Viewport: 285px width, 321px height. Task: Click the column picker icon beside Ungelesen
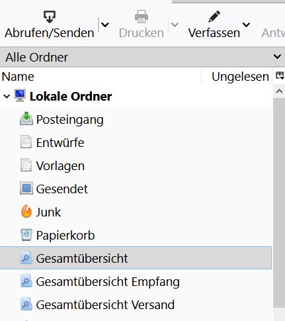tap(280, 76)
